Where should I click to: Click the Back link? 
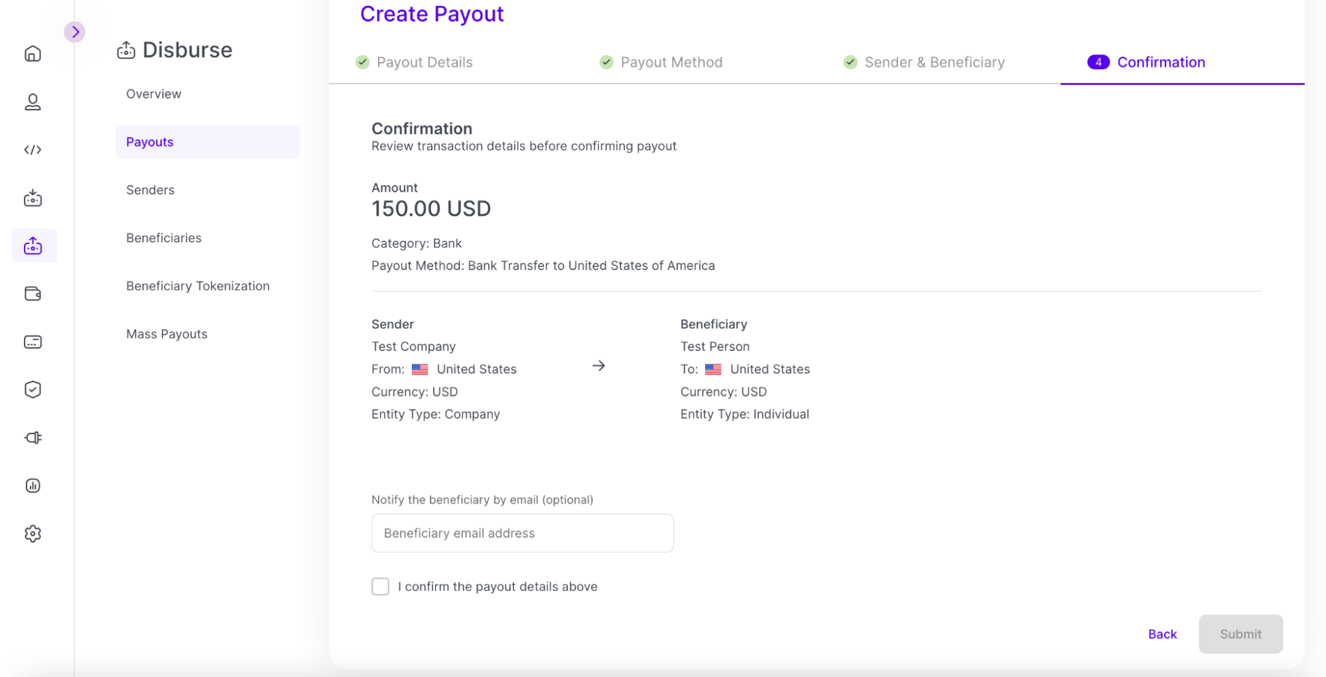click(1162, 635)
